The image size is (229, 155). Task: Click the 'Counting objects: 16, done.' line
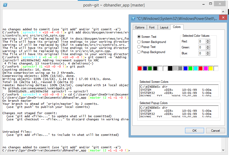[x=27, y=70]
